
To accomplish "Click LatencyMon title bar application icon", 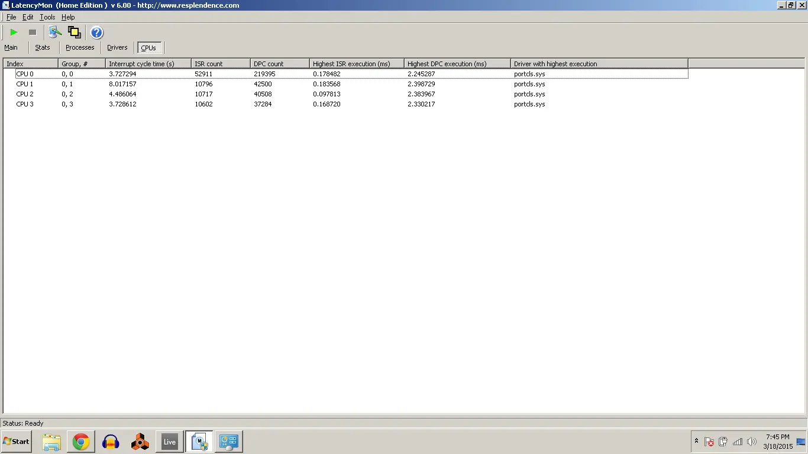I will pyautogui.click(x=5, y=5).
